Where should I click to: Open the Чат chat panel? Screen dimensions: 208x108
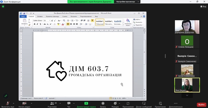click(69, 105)
